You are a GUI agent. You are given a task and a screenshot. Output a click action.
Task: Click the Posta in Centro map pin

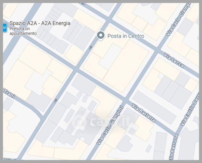point(101,36)
